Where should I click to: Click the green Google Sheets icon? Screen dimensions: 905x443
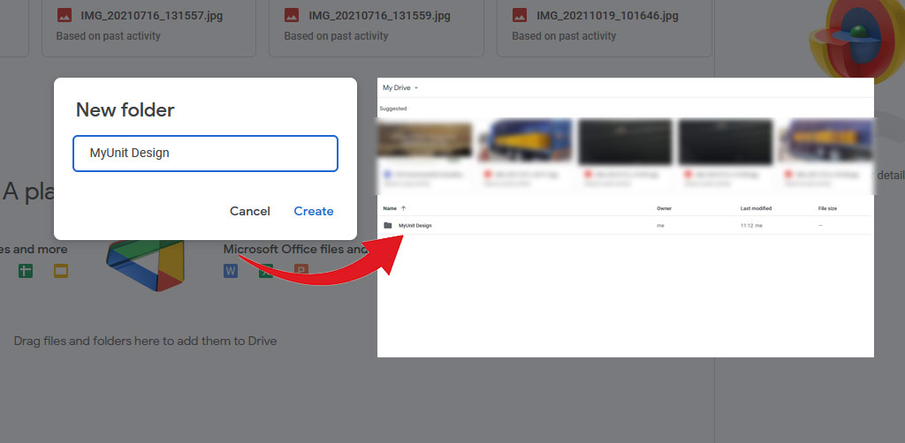click(x=26, y=271)
